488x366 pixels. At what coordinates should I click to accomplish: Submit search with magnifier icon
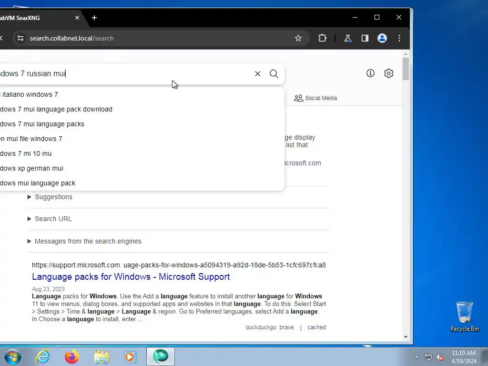(x=274, y=74)
